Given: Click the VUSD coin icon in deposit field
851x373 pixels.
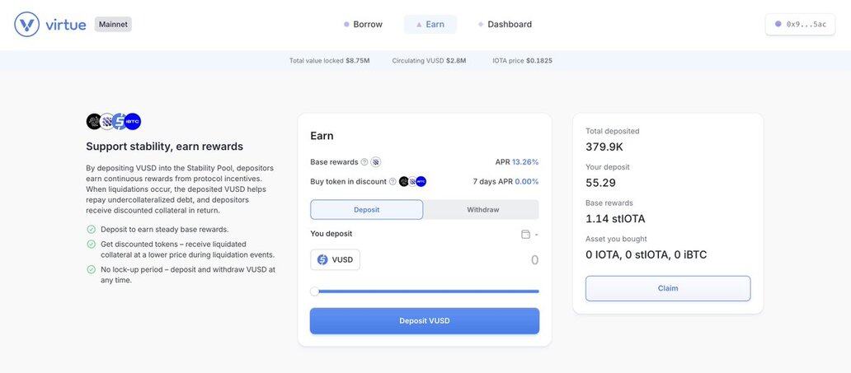Looking at the screenshot, I should (322, 260).
